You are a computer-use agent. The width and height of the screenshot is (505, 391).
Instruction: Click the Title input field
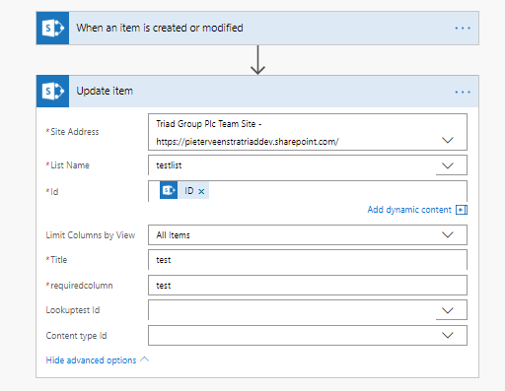point(308,260)
